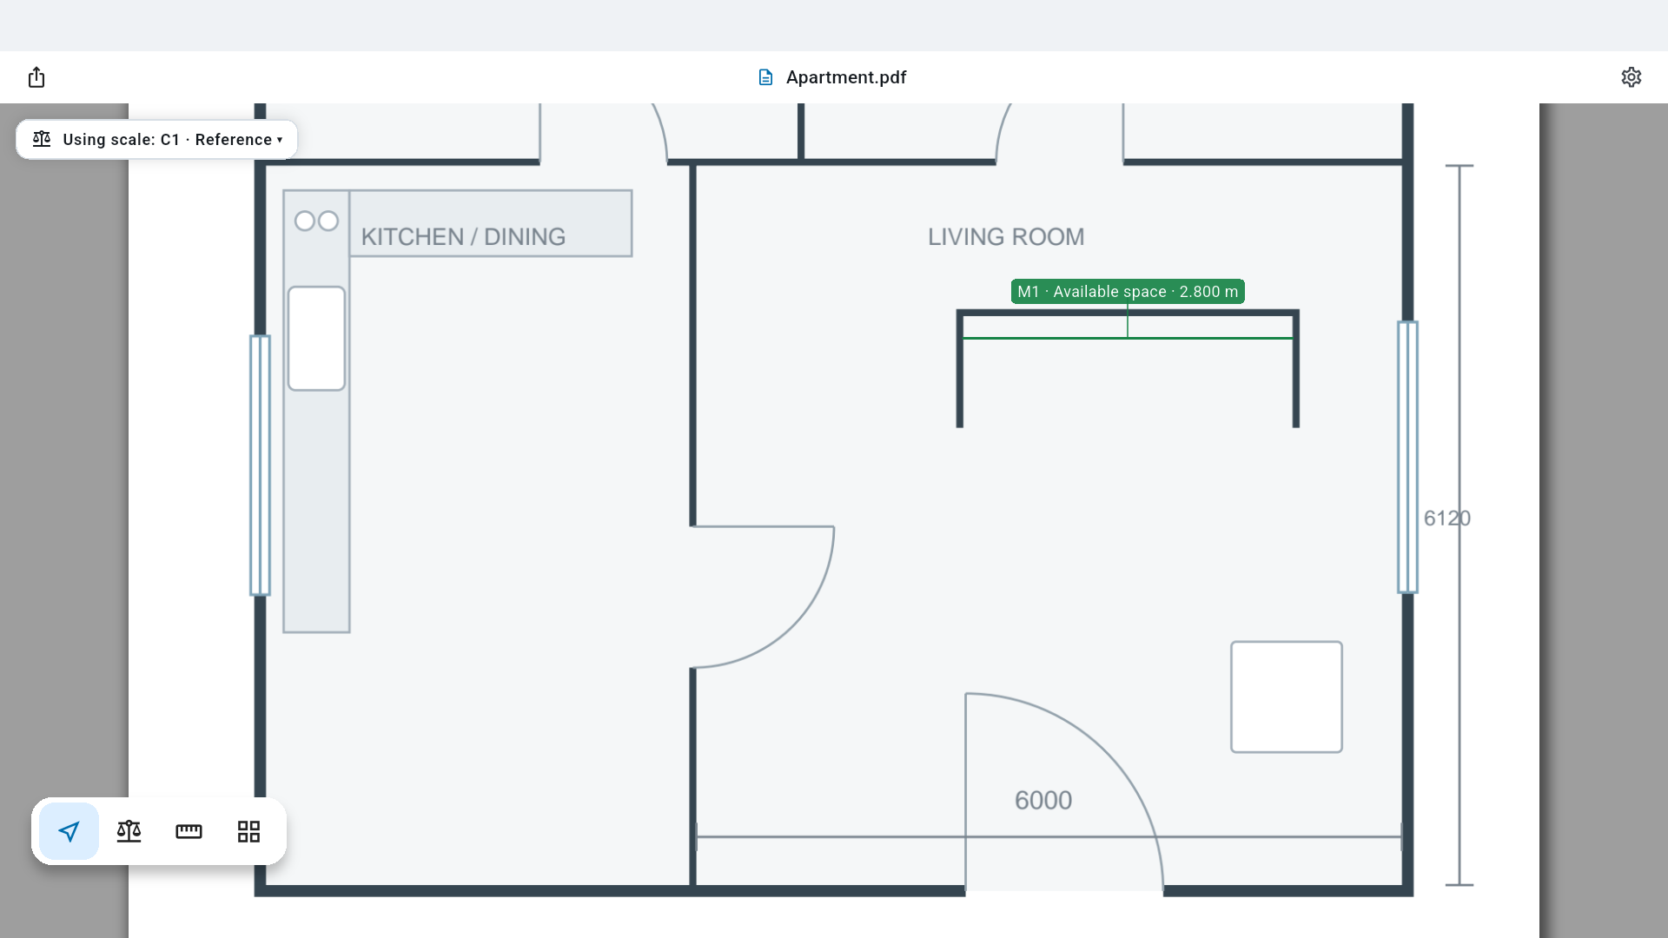Open settings via the gear icon
This screenshot has width=1668, height=938.
(1631, 77)
